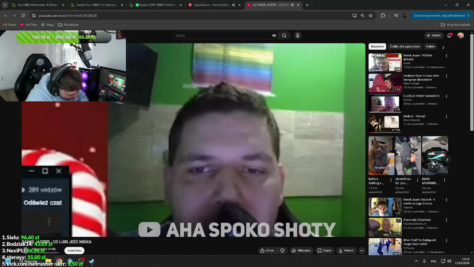This screenshot has width=474, height=267.
Task: Open Steam from the Windows taskbar
Action: pos(91,261)
